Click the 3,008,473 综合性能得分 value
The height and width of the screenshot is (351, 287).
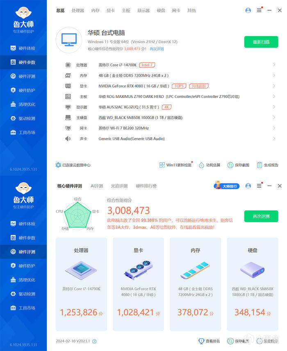[128, 211]
